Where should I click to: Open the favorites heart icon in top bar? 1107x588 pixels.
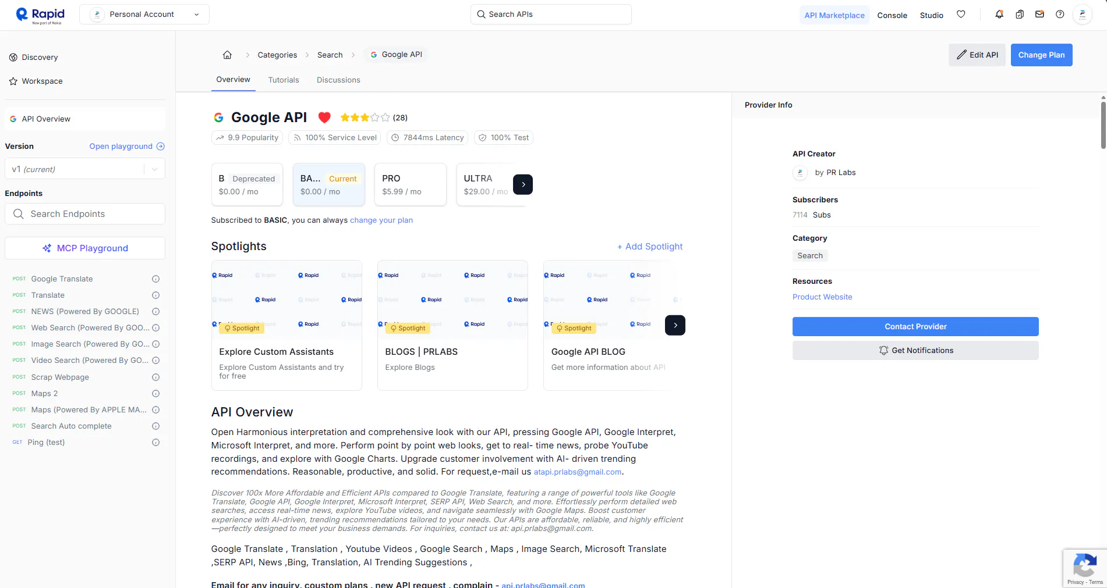pyautogui.click(x=961, y=15)
